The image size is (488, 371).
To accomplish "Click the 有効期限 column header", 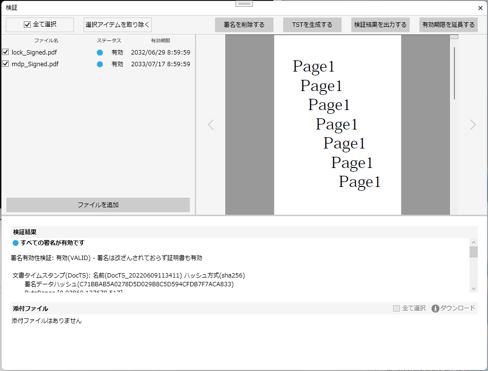I will (161, 40).
